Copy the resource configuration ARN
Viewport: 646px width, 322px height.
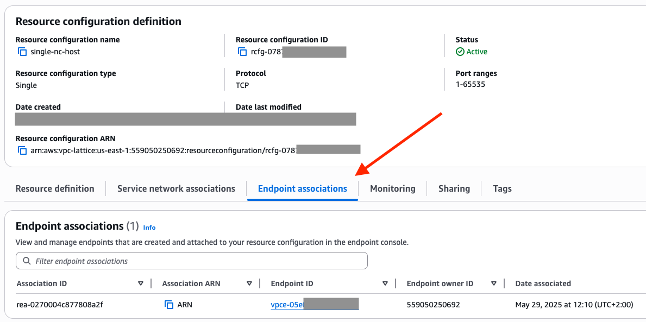tap(22, 150)
